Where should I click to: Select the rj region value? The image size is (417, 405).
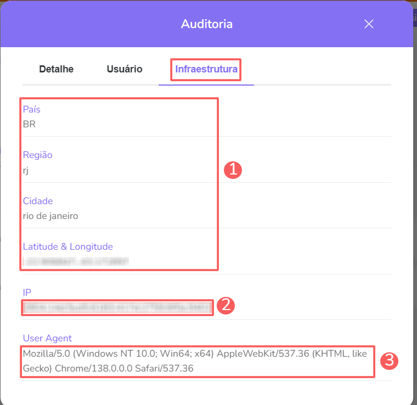[26, 170]
